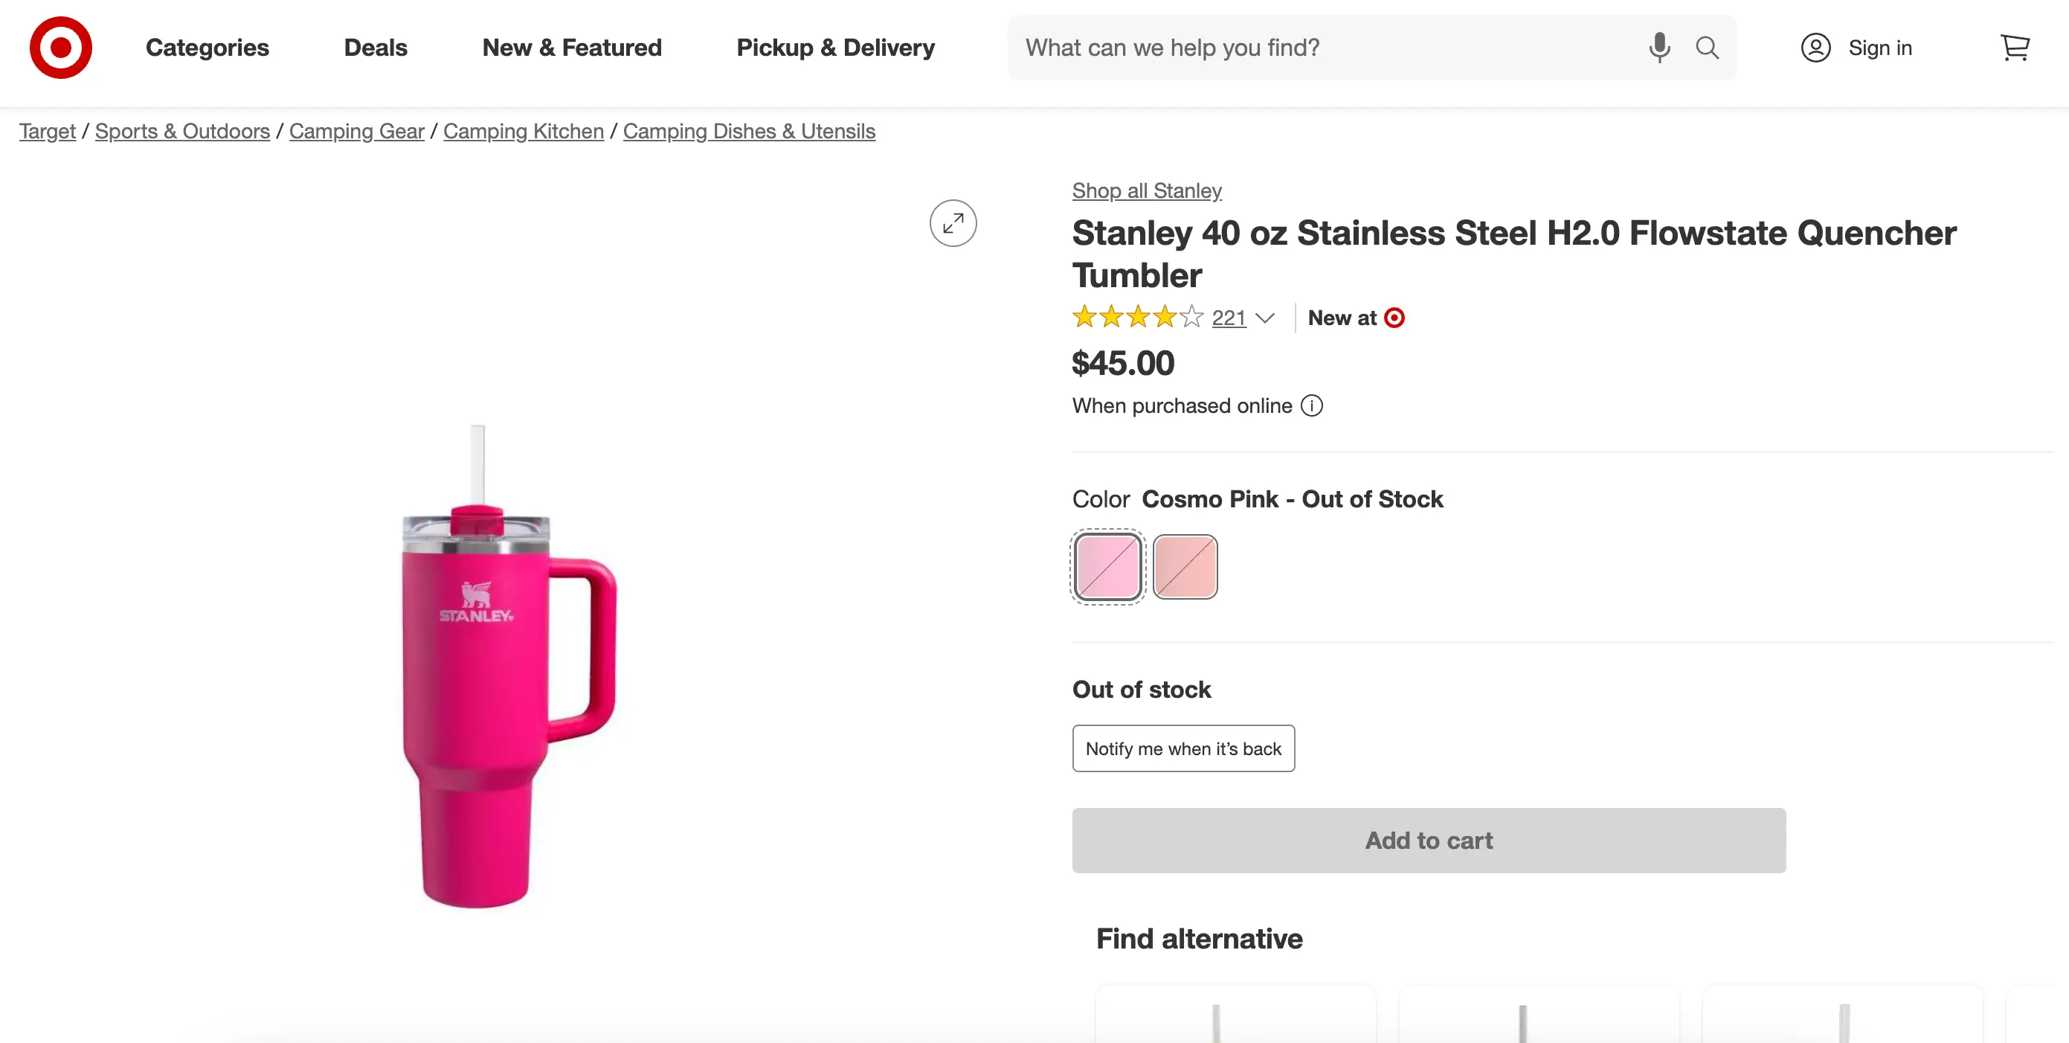The height and width of the screenshot is (1043, 2069).
Task: Open the Shop all Stanley link
Action: coord(1146,190)
